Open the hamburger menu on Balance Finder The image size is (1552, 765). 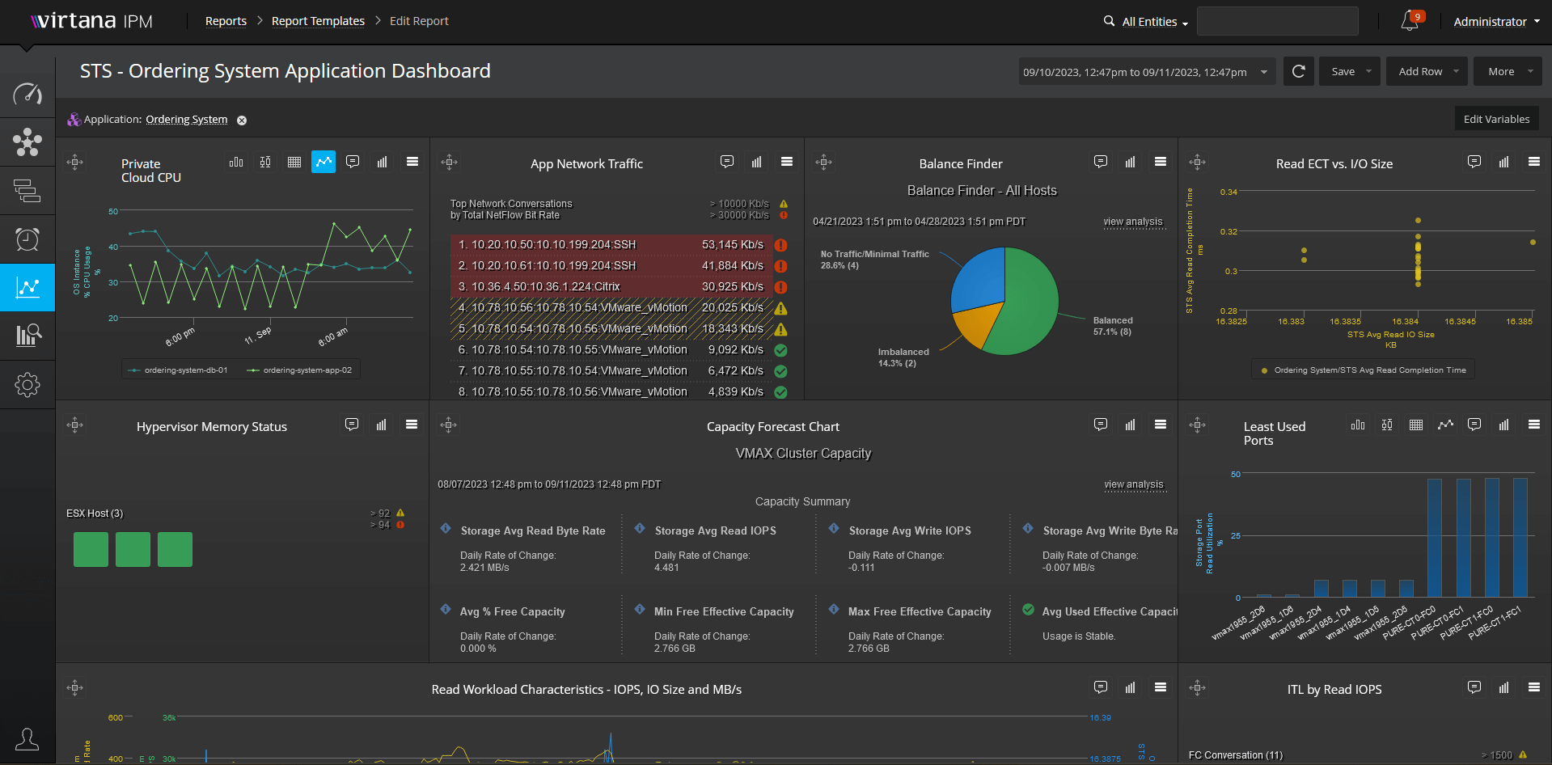coord(1161,162)
